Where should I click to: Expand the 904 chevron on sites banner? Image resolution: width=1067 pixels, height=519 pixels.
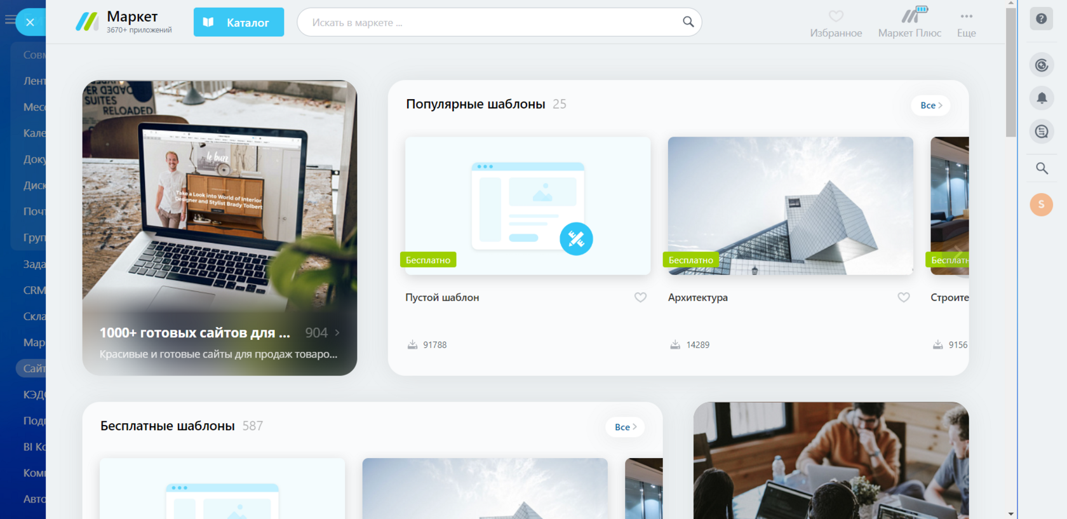(337, 333)
